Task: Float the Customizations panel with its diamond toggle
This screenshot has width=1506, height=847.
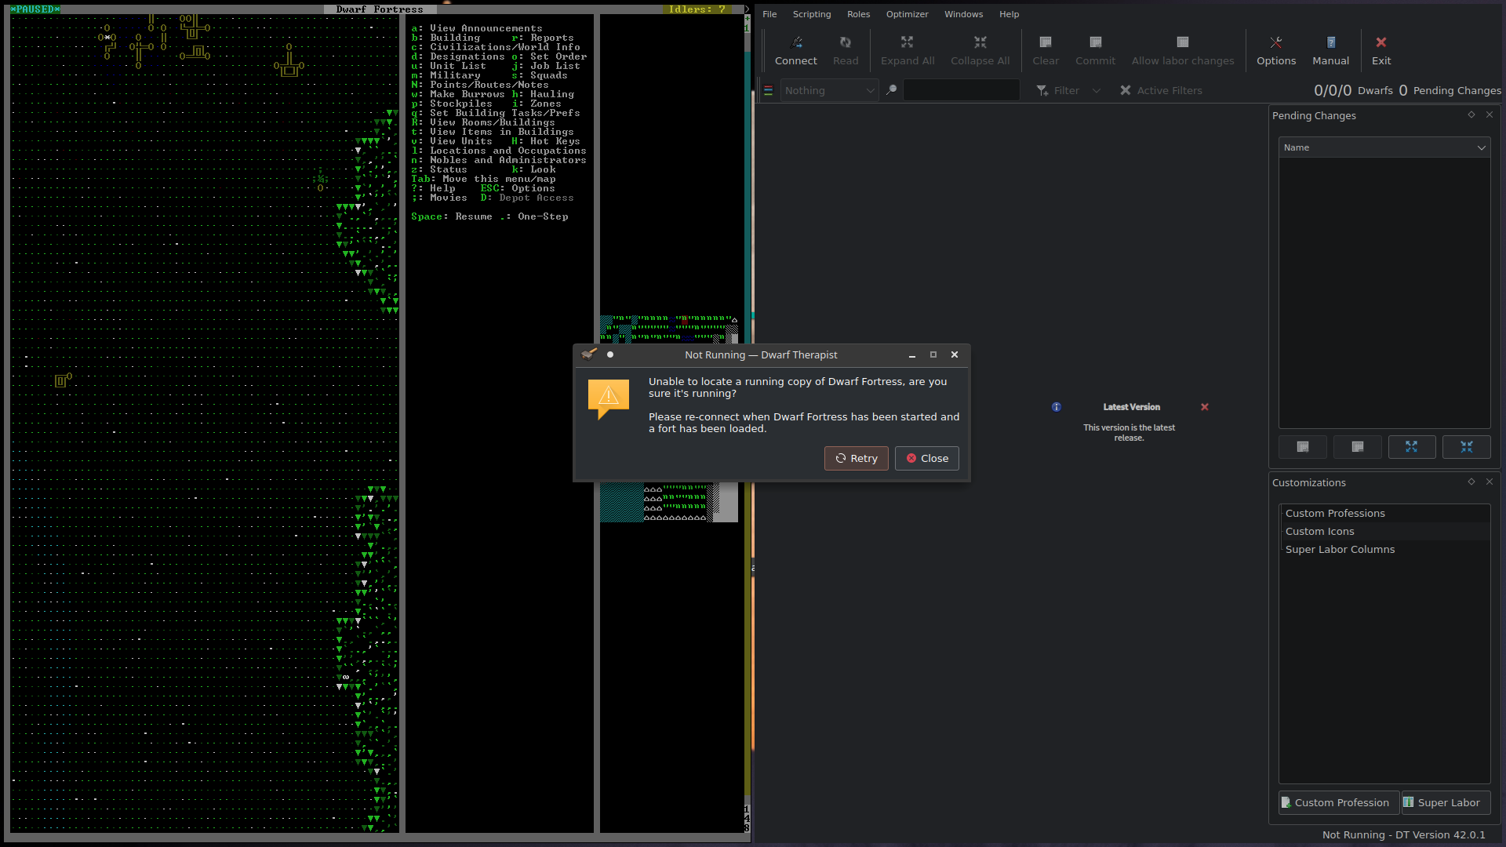Action: click(1470, 482)
